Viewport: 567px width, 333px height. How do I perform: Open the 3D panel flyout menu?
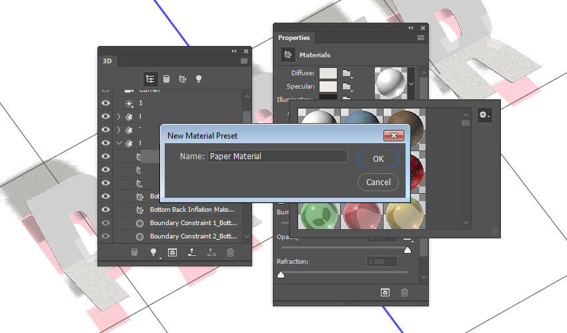pyautogui.click(x=244, y=61)
